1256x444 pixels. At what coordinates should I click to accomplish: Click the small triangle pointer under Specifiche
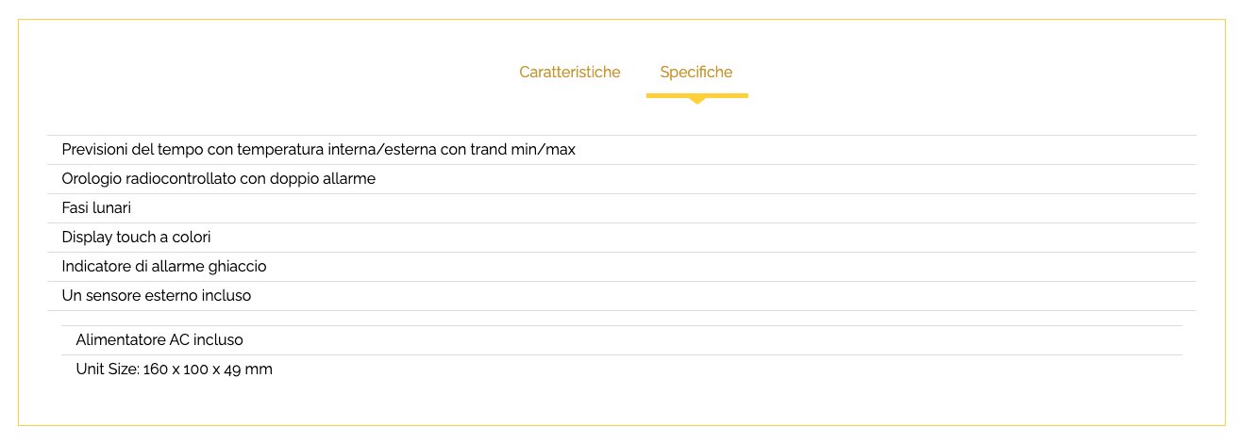pyautogui.click(x=696, y=101)
